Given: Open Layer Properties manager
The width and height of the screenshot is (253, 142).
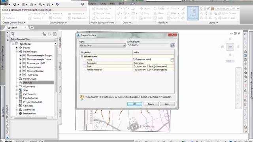Looking at the screenshot, I should click(193, 13).
